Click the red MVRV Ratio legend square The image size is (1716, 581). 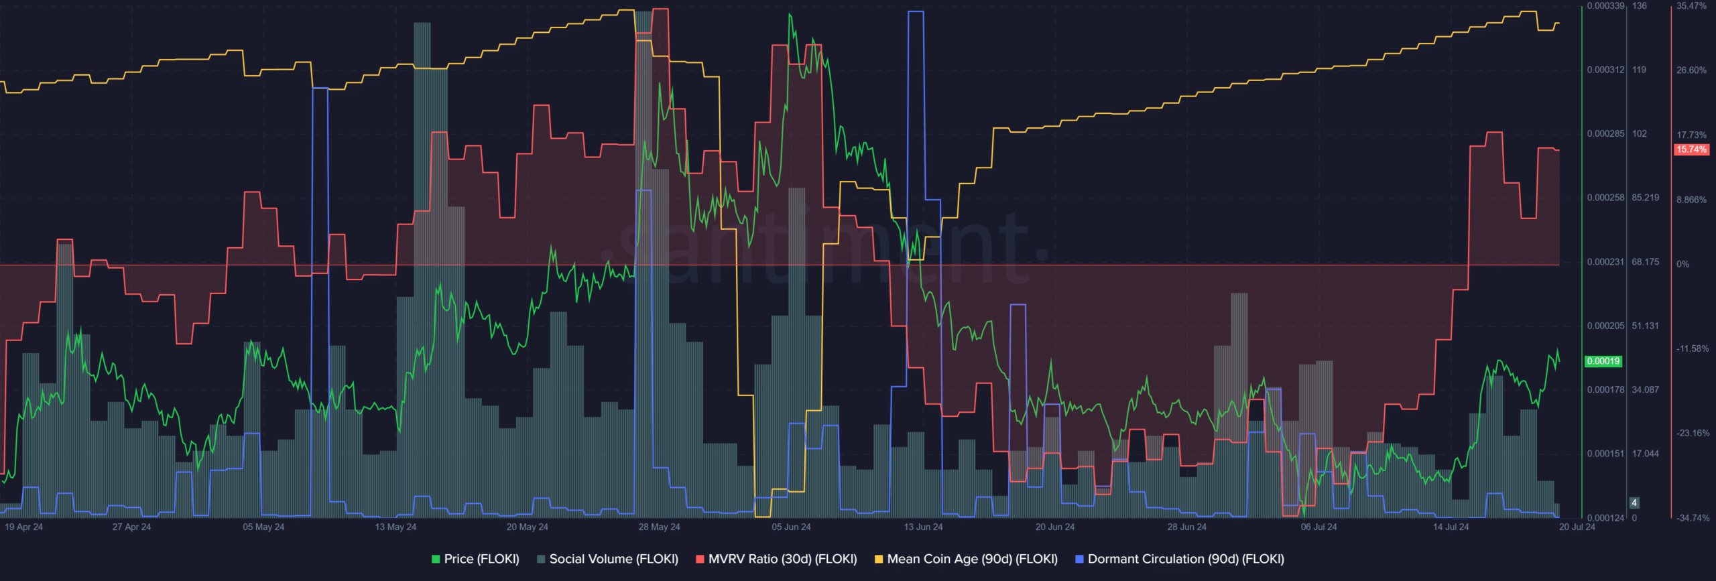point(700,559)
